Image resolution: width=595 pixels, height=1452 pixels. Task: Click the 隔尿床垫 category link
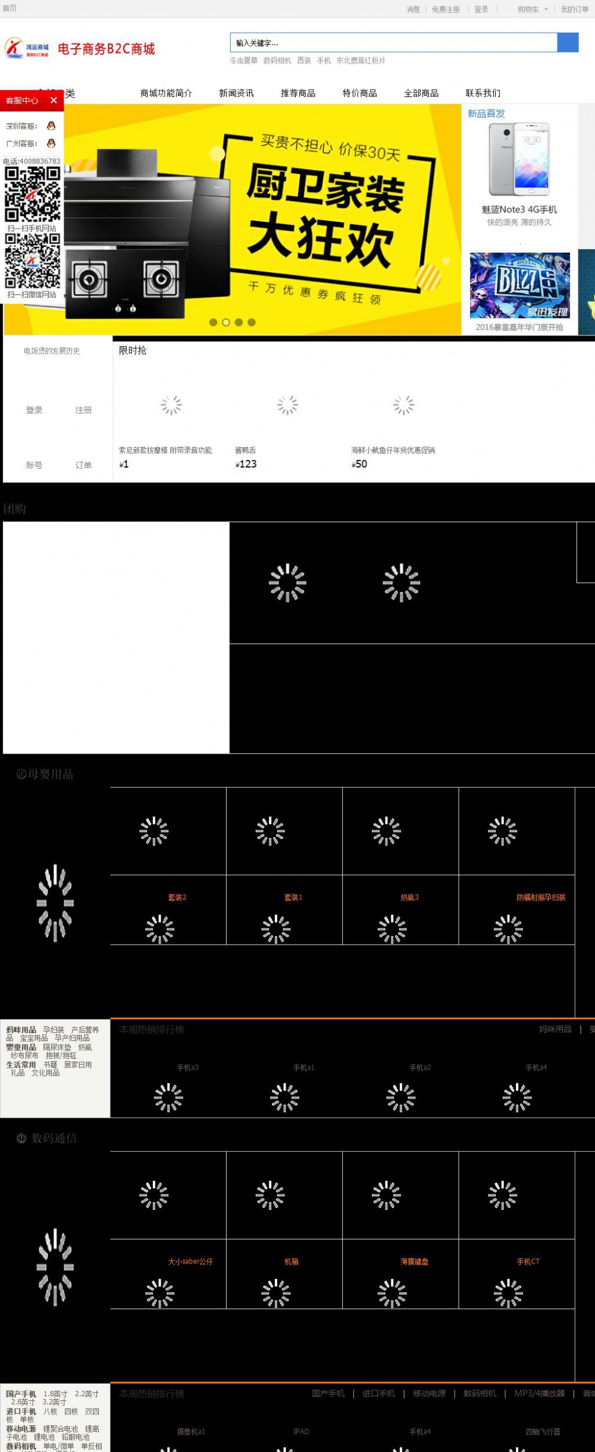tap(57, 1048)
